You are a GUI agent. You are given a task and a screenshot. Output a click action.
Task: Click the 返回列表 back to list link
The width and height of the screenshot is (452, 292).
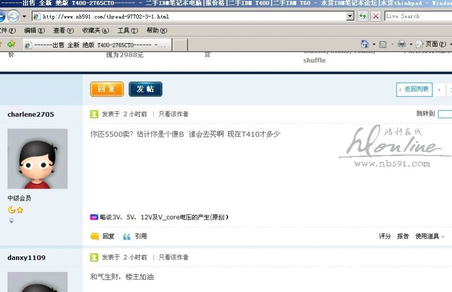point(414,89)
